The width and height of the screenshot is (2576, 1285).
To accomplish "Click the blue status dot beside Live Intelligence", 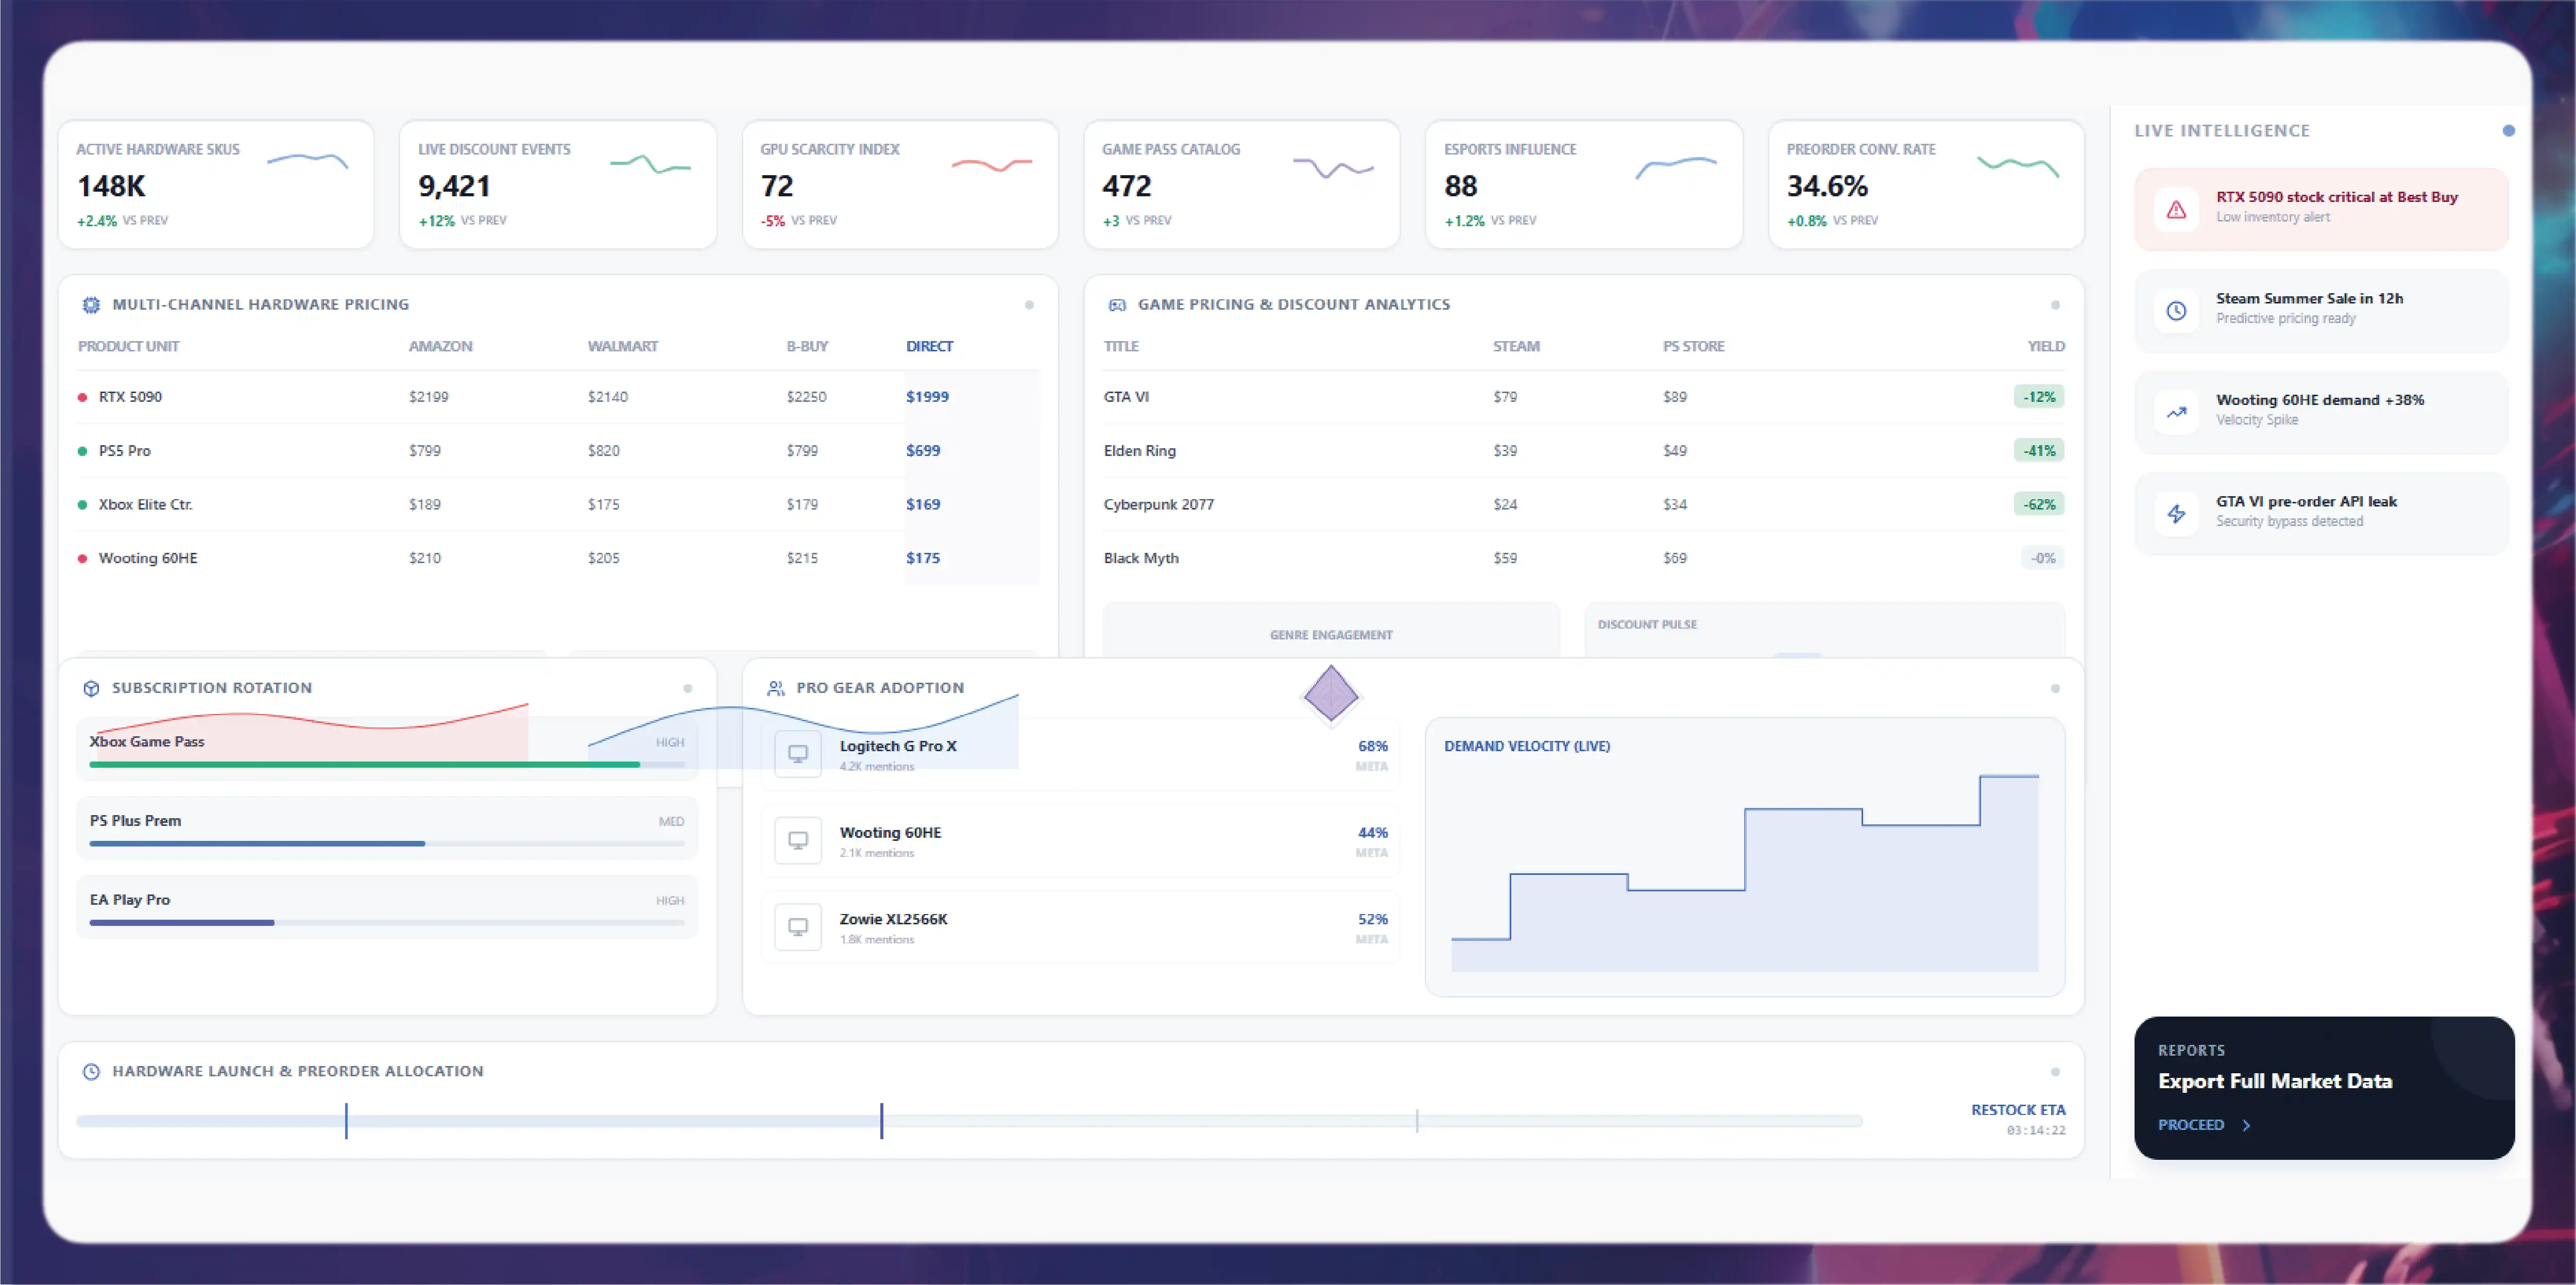I will [2508, 130].
